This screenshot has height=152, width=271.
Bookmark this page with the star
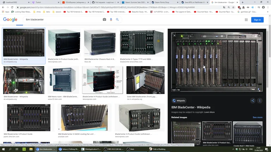pos(233,7)
